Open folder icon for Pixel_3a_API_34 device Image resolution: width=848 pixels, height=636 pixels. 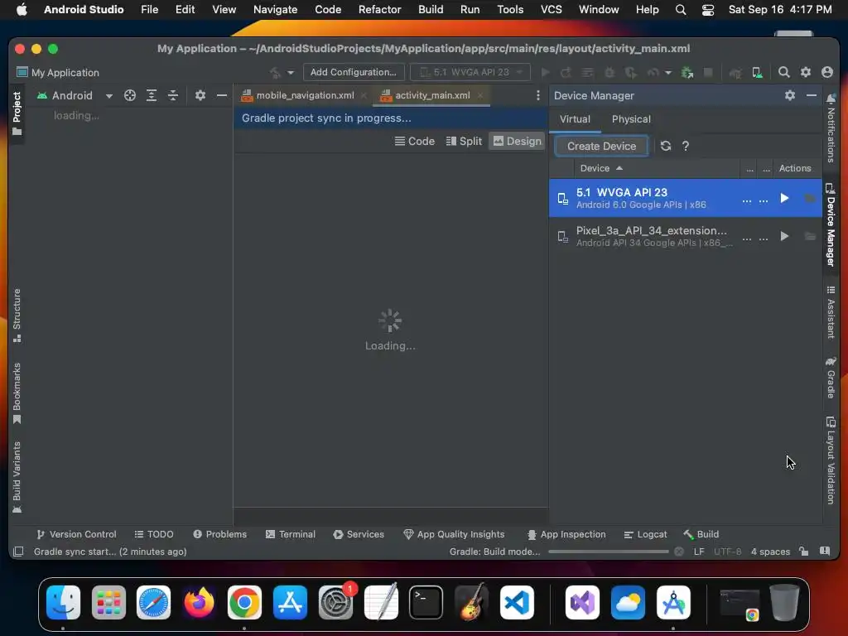810,236
